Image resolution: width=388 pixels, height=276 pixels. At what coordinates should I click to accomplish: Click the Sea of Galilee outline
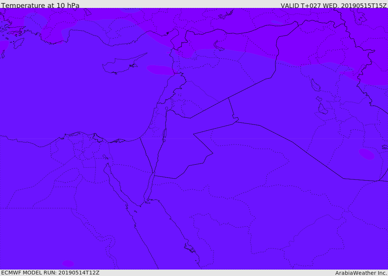click(167, 109)
